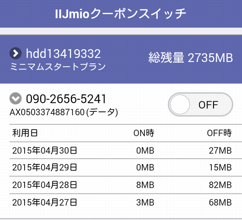The image size is (242, 220).
Task: Tap the 8MB ON-time value
Action: 145,185
